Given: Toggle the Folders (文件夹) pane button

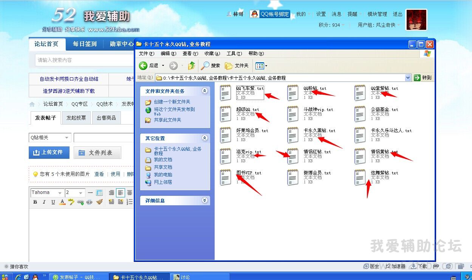Looking at the screenshot, I should (x=237, y=66).
